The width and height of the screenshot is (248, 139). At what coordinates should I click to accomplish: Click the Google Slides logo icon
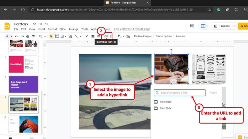coord(7,26)
